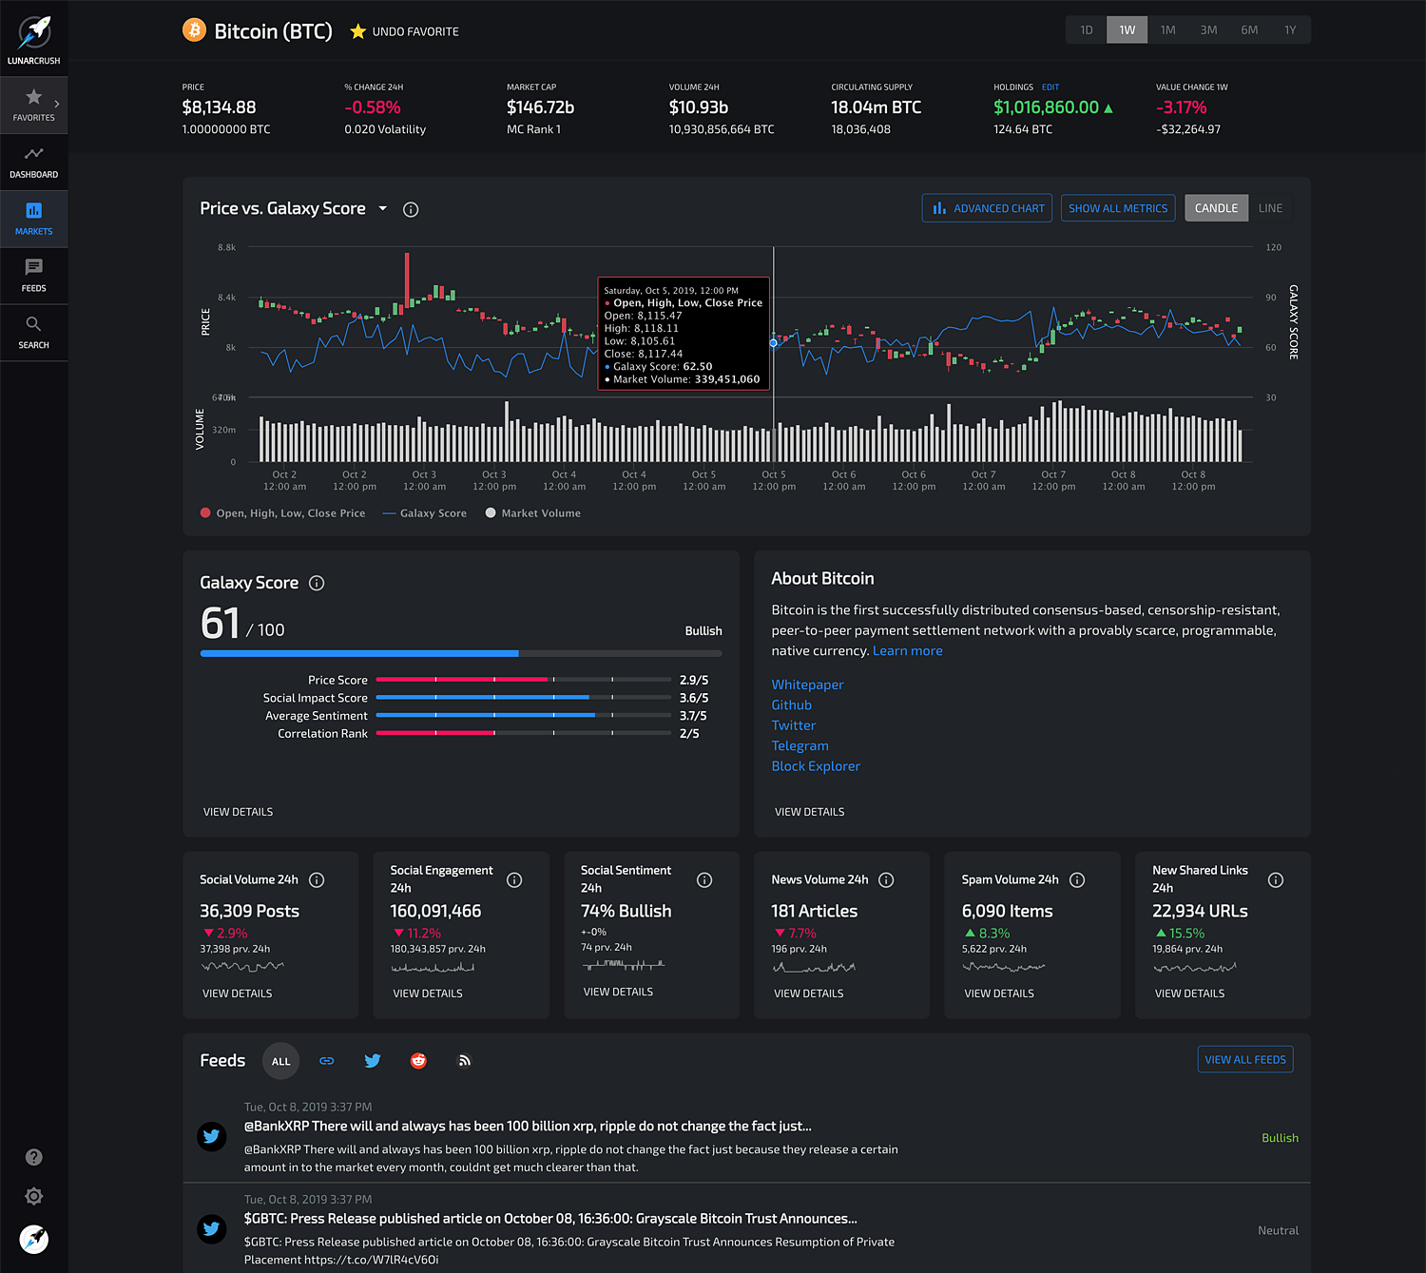This screenshot has height=1273, width=1426.
Task: Show Social Sentiment 24h info icon
Action: click(704, 880)
